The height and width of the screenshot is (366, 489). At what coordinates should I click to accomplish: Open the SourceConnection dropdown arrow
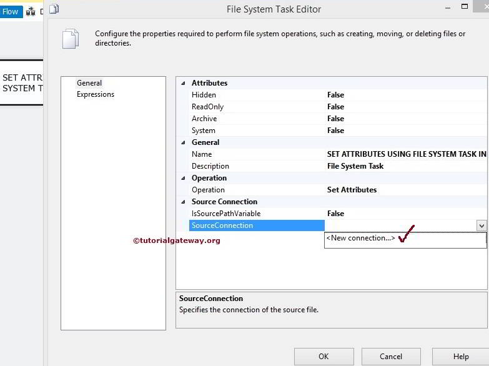click(482, 225)
